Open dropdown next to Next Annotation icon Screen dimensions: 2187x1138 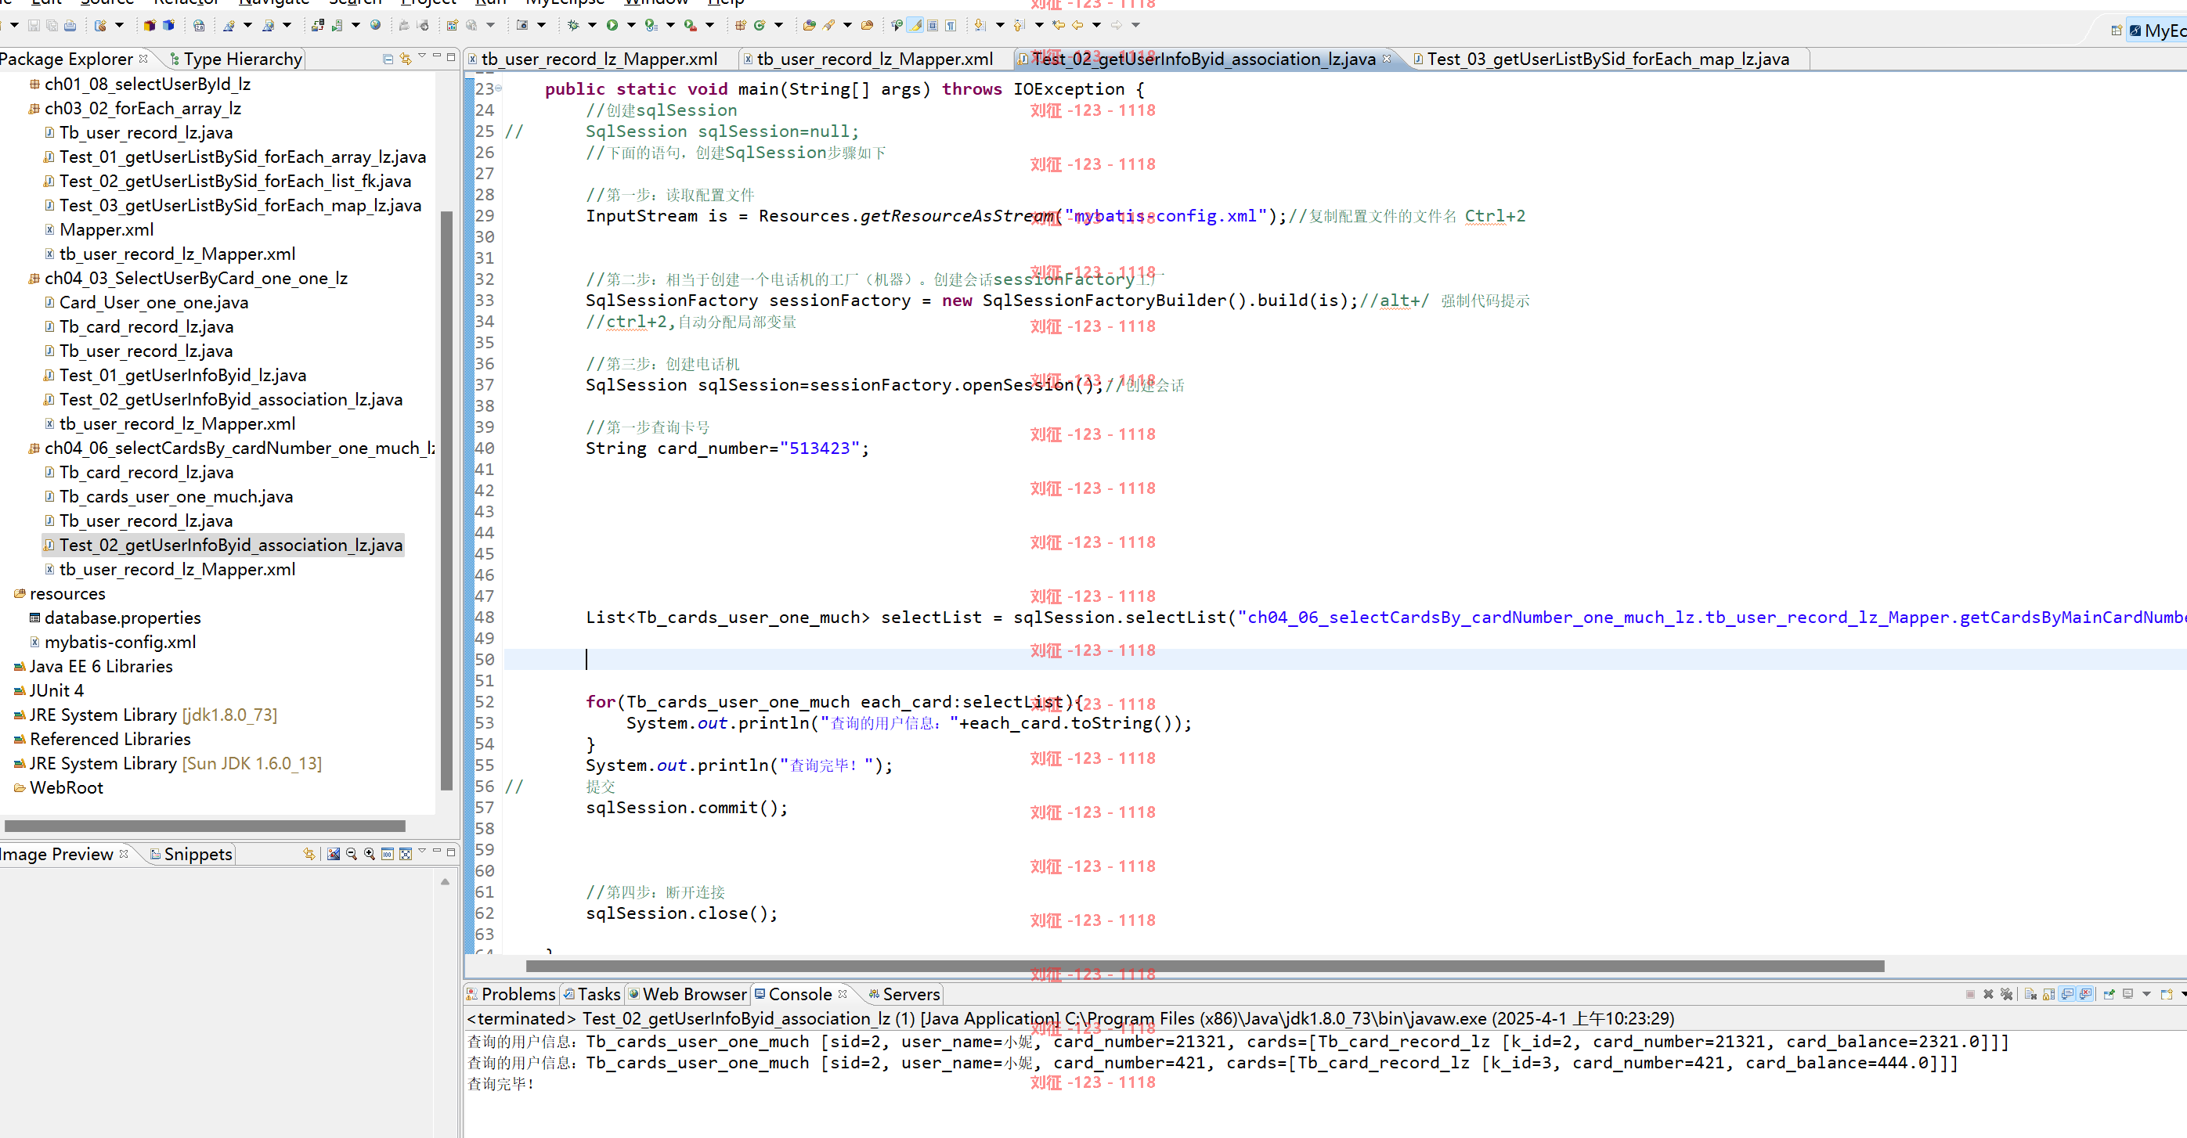pyautogui.click(x=1000, y=26)
